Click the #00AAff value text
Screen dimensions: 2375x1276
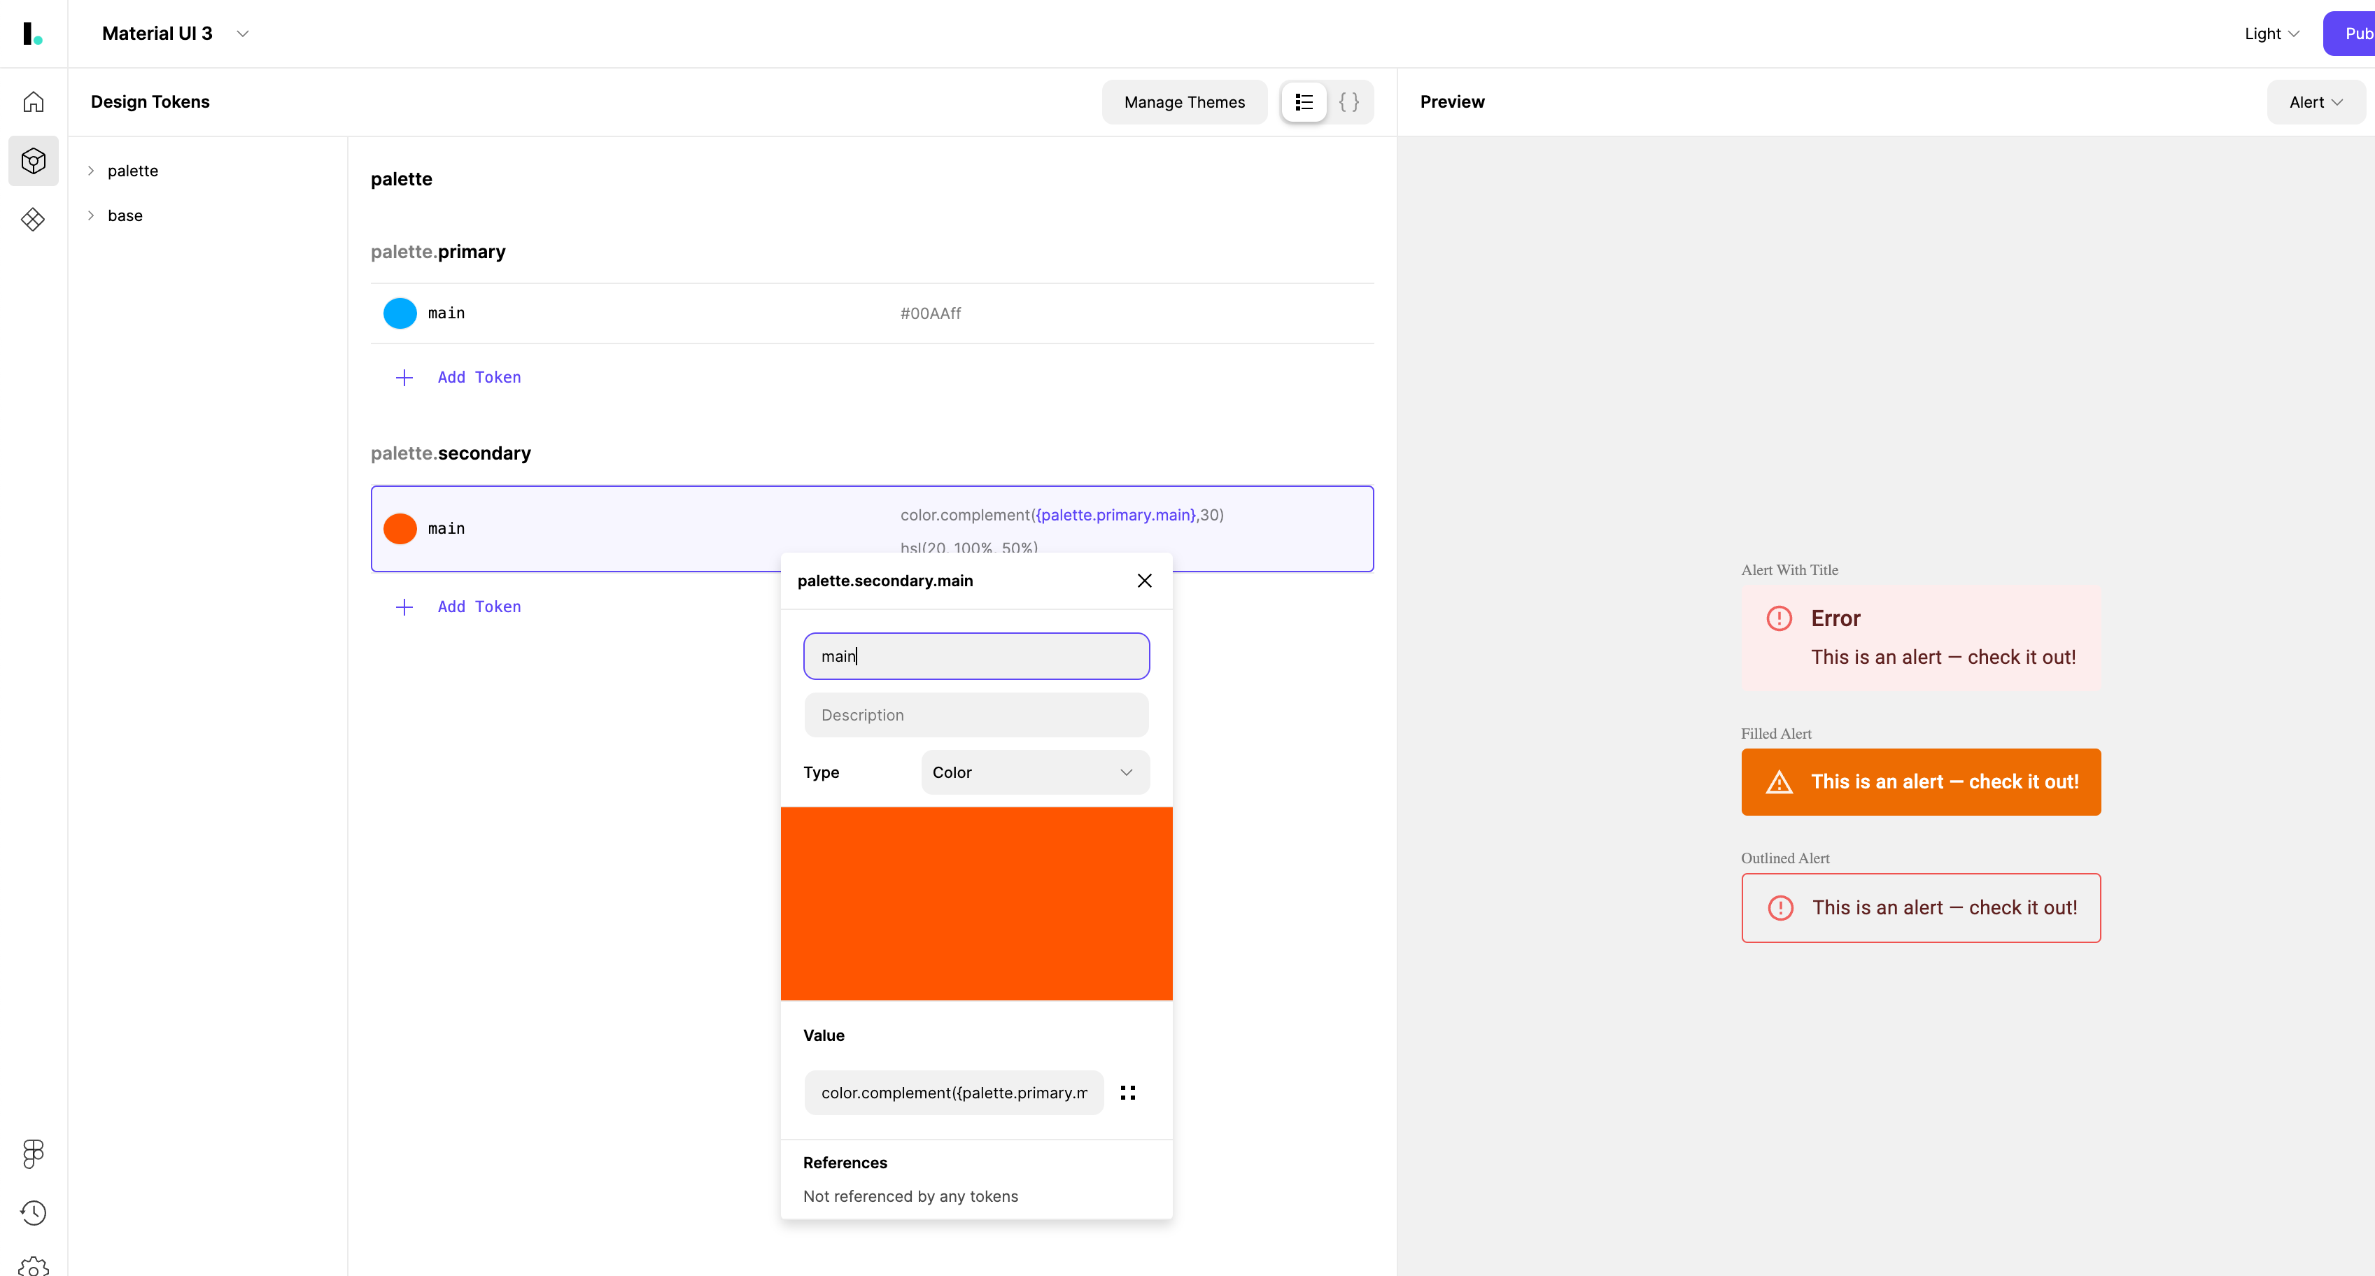pos(931,313)
